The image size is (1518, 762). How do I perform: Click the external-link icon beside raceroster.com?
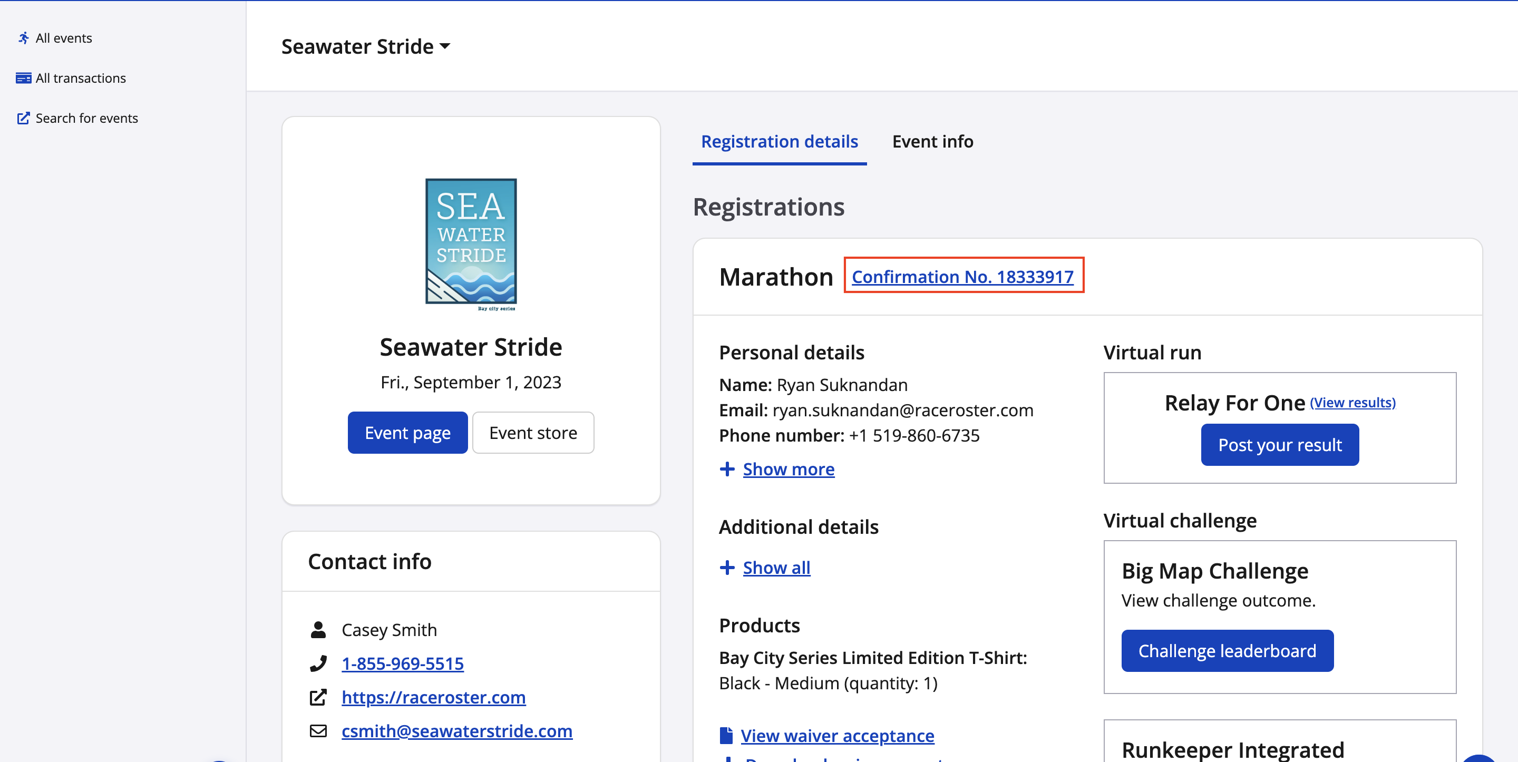318,697
